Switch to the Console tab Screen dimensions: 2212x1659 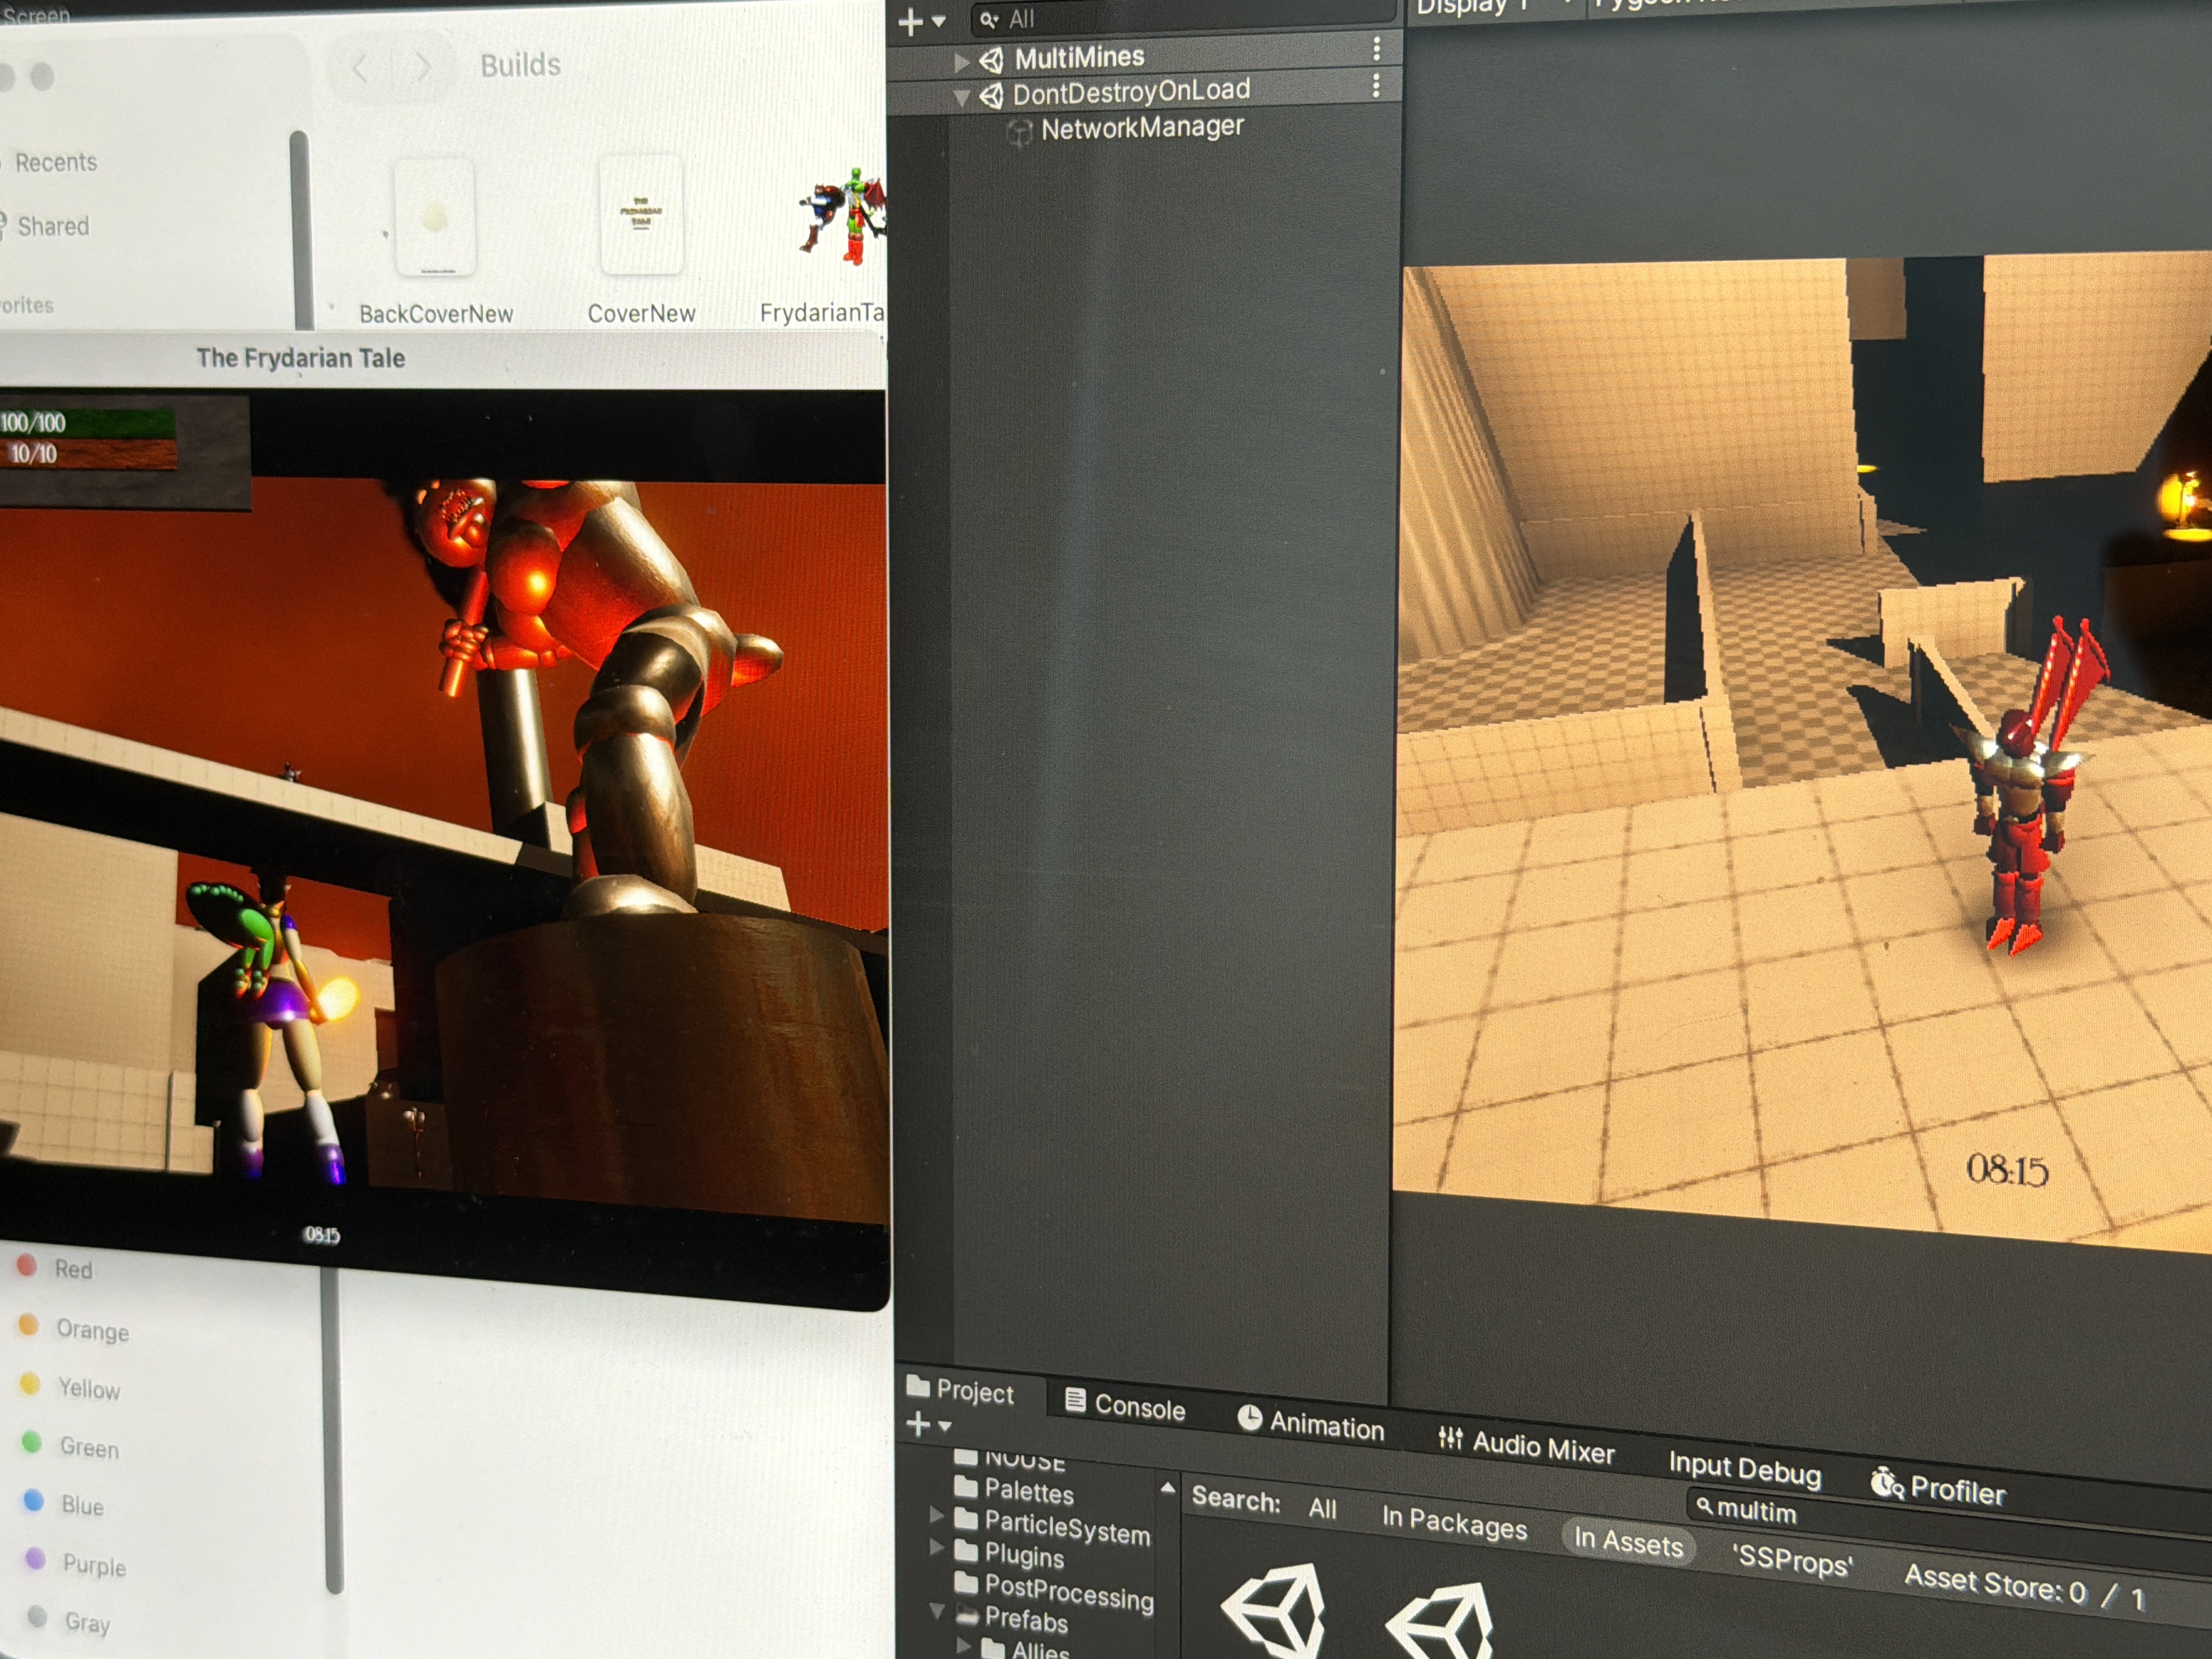tap(1125, 1406)
